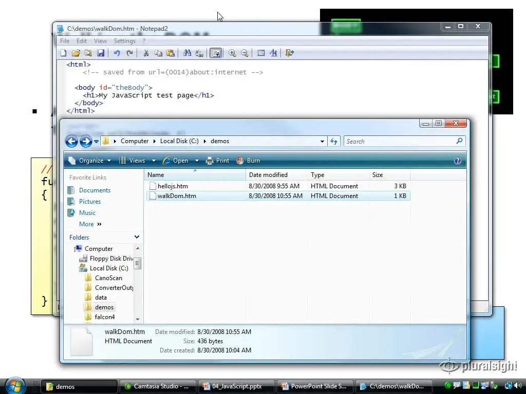Image resolution: width=526 pixels, height=394 pixels.
Task: Click the Open file icon in Notepad2 toolbar
Action: [76, 53]
